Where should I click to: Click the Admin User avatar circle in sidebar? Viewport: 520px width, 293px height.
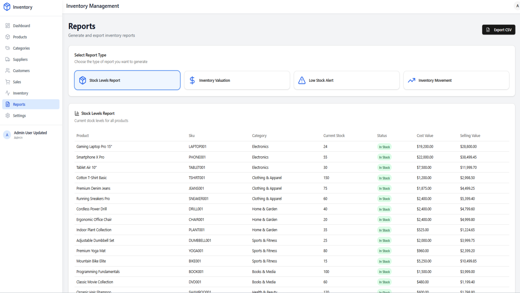pyautogui.click(x=7, y=135)
